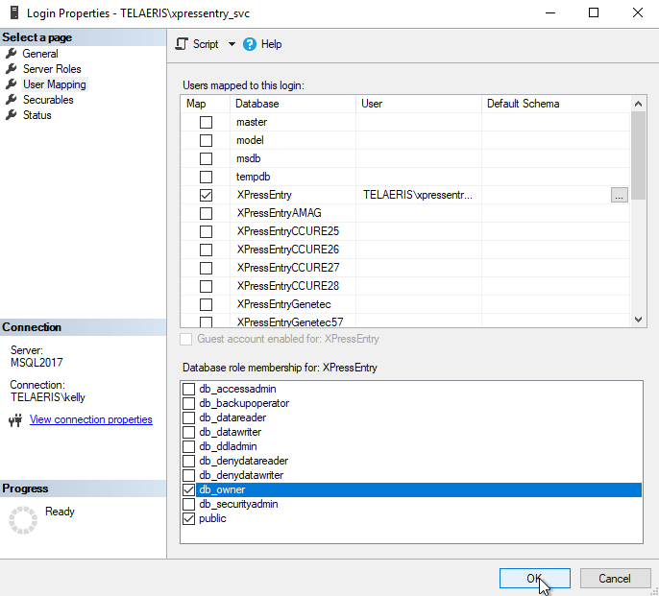This screenshot has height=596, width=659.
Task: Click the wrench icon beside Status
Action: (x=12, y=114)
